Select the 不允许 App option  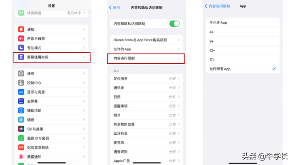coord(243,22)
